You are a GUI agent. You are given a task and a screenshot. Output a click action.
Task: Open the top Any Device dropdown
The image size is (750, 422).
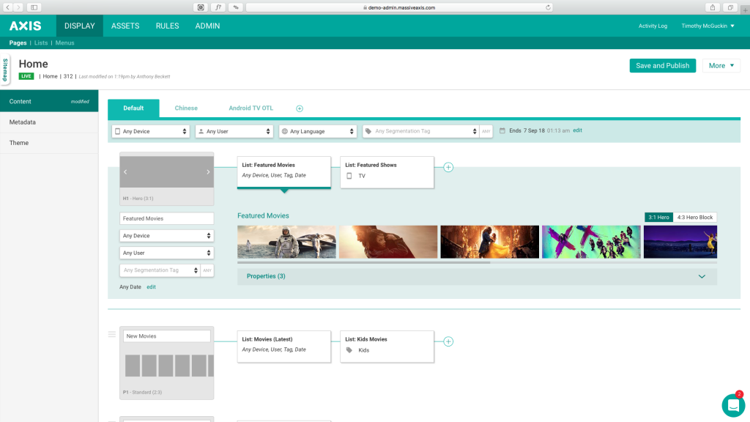click(150, 131)
